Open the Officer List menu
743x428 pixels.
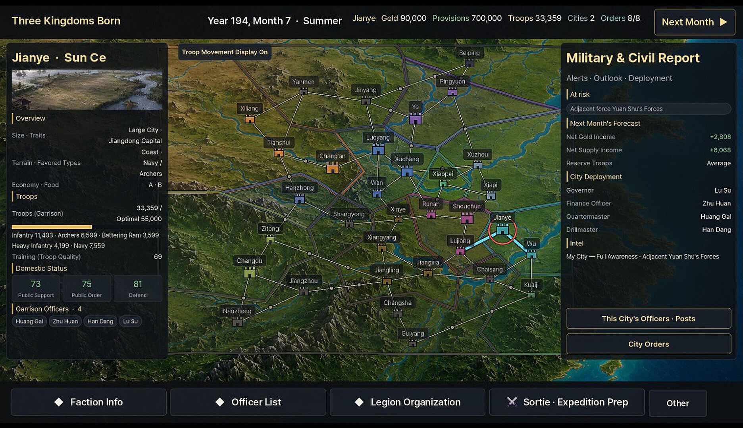click(248, 402)
